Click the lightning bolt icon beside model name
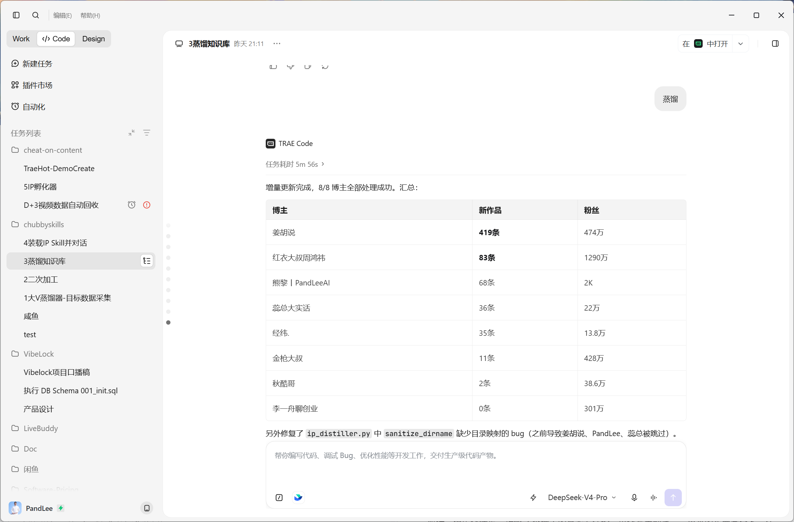This screenshot has width=794, height=522. 533,498
